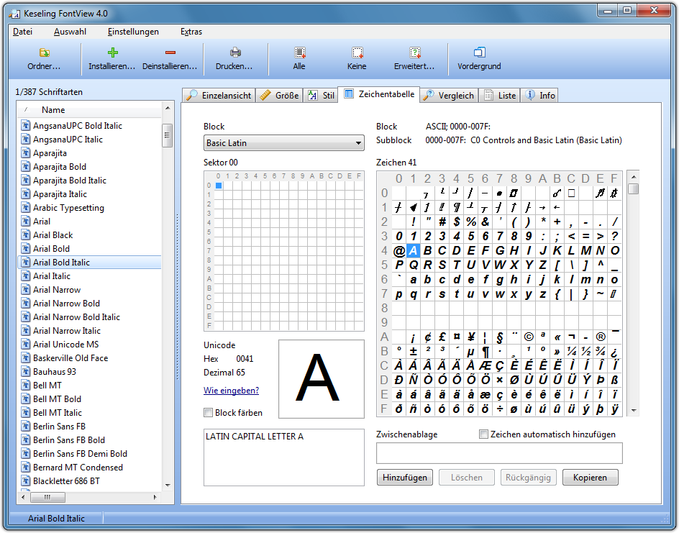Toggle the Vordergrund window option
The height and width of the screenshot is (533, 679).
click(479, 53)
